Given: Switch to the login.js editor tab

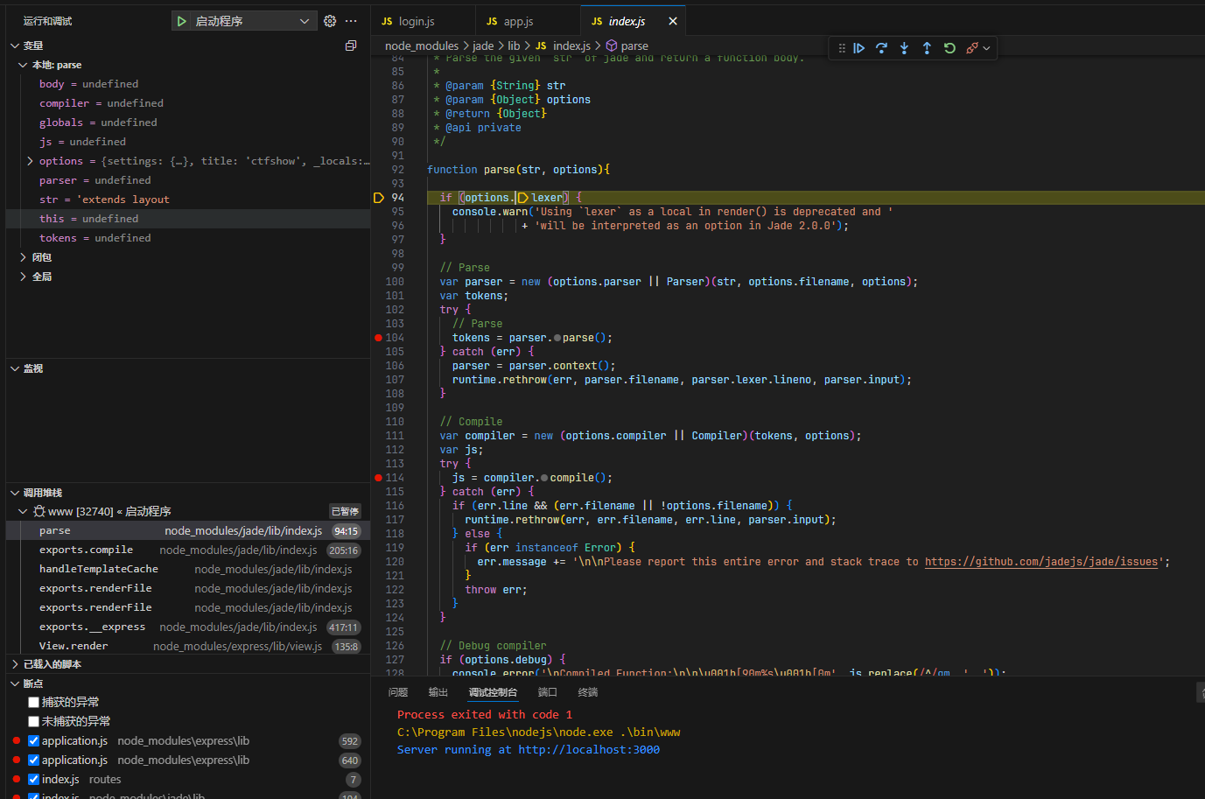Looking at the screenshot, I should pyautogui.click(x=417, y=21).
